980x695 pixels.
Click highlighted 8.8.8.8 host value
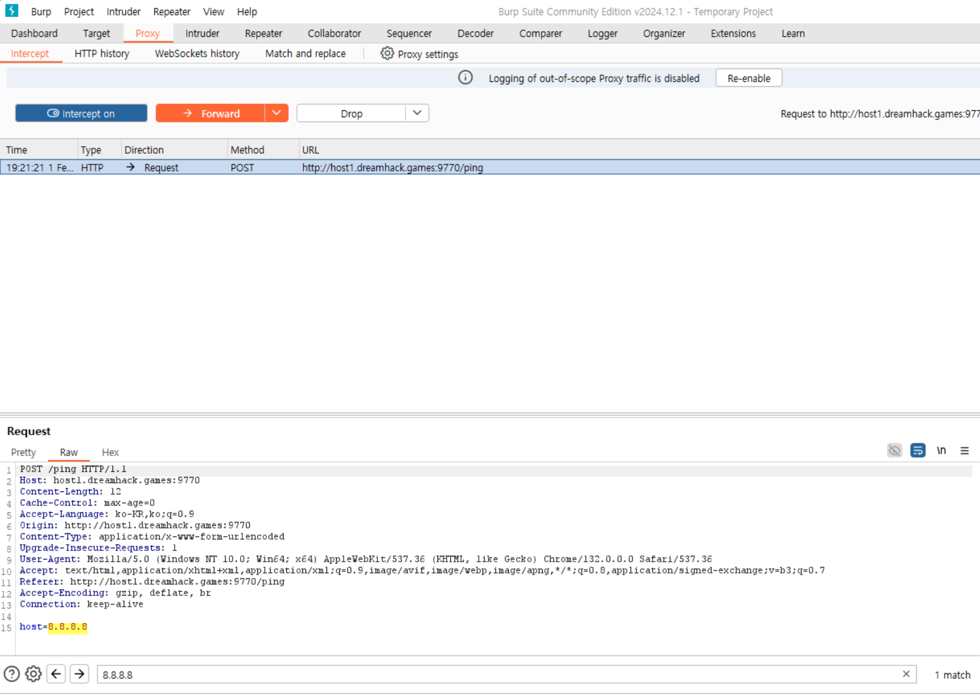click(68, 627)
